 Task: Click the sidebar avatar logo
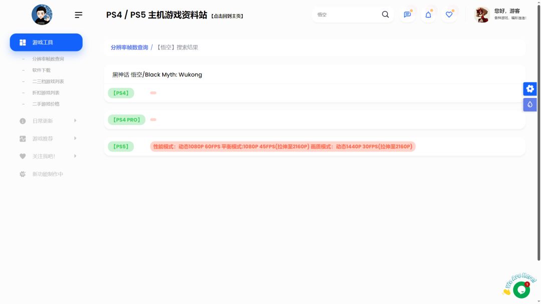[42, 14]
